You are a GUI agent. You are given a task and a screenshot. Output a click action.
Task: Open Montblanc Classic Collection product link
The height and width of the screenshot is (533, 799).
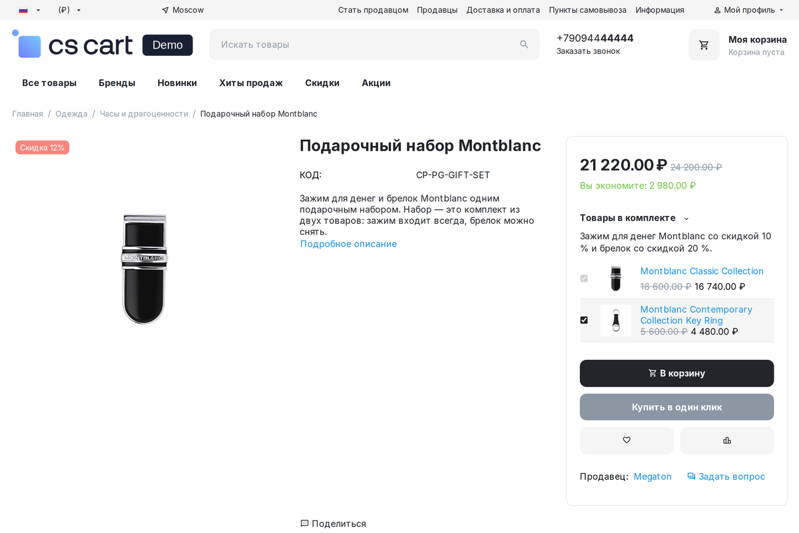702,271
